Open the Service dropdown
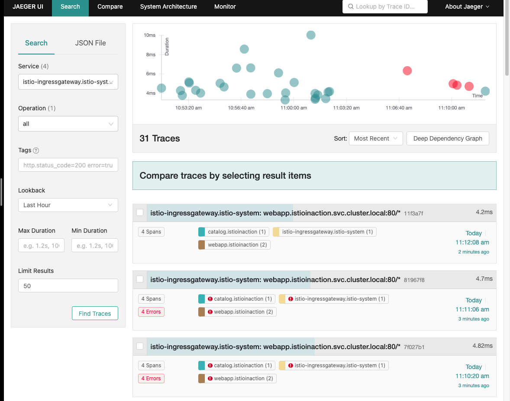 (68, 82)
